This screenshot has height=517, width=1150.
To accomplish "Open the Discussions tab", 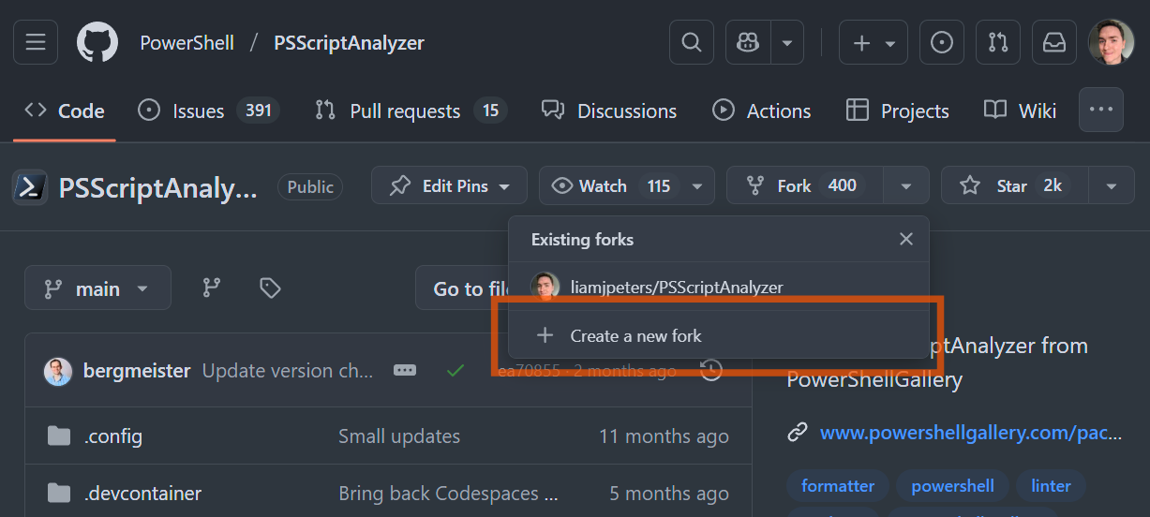I will [609, 111].
